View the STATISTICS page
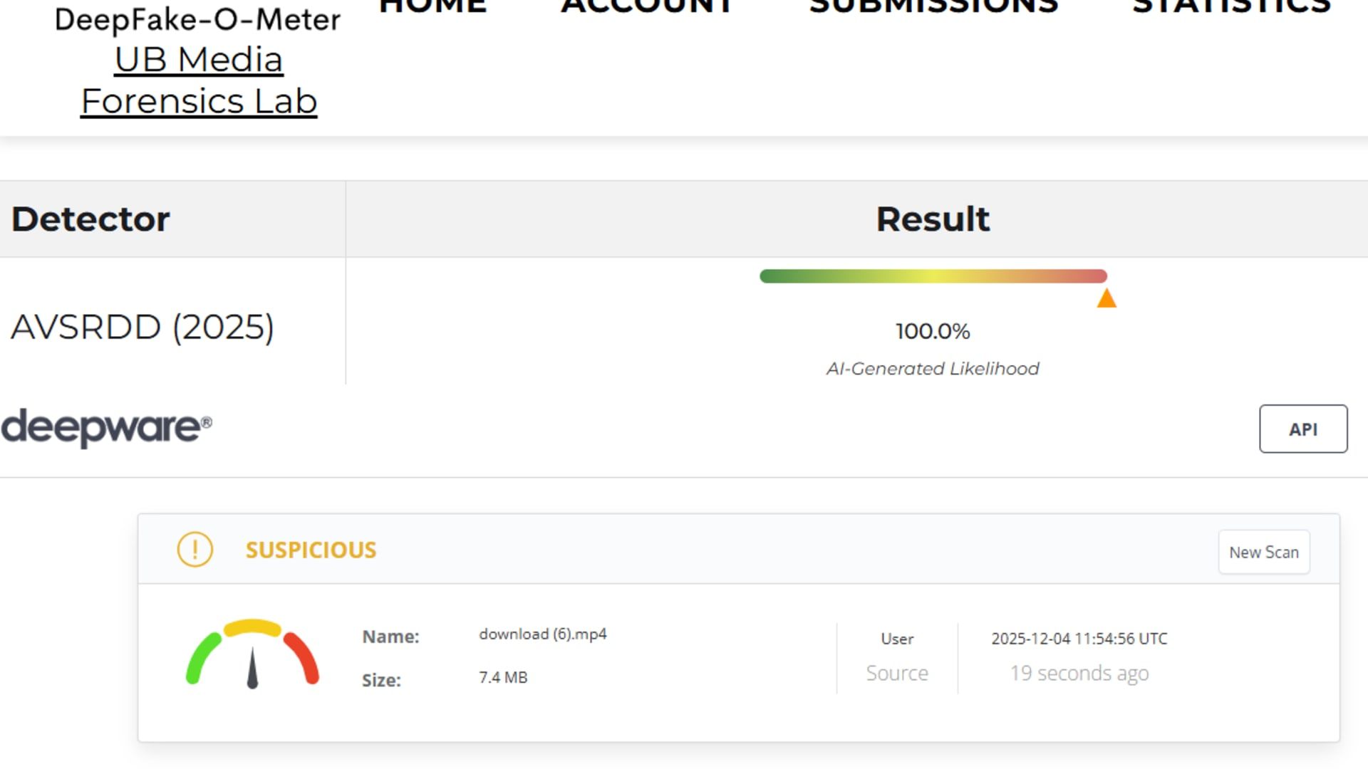The image size is (1368, 769). pos(1231,6)
